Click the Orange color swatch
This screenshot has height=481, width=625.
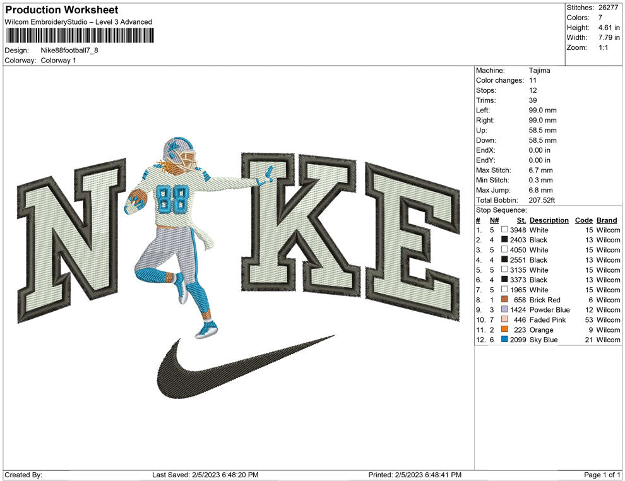click(x=504, y=329)
